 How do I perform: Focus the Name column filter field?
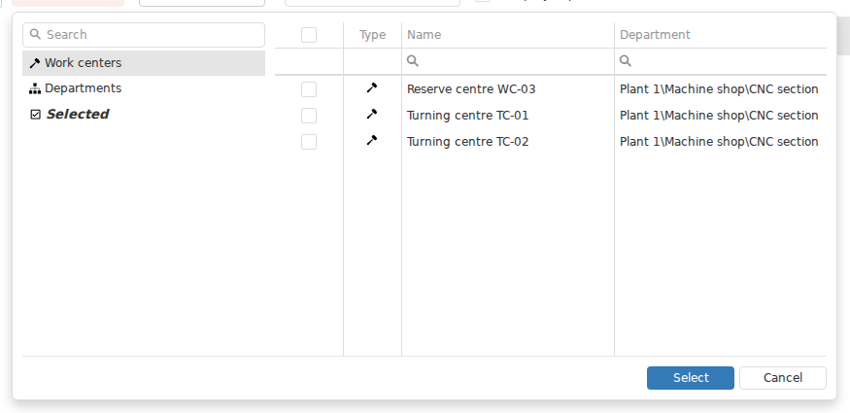(508, 61)
